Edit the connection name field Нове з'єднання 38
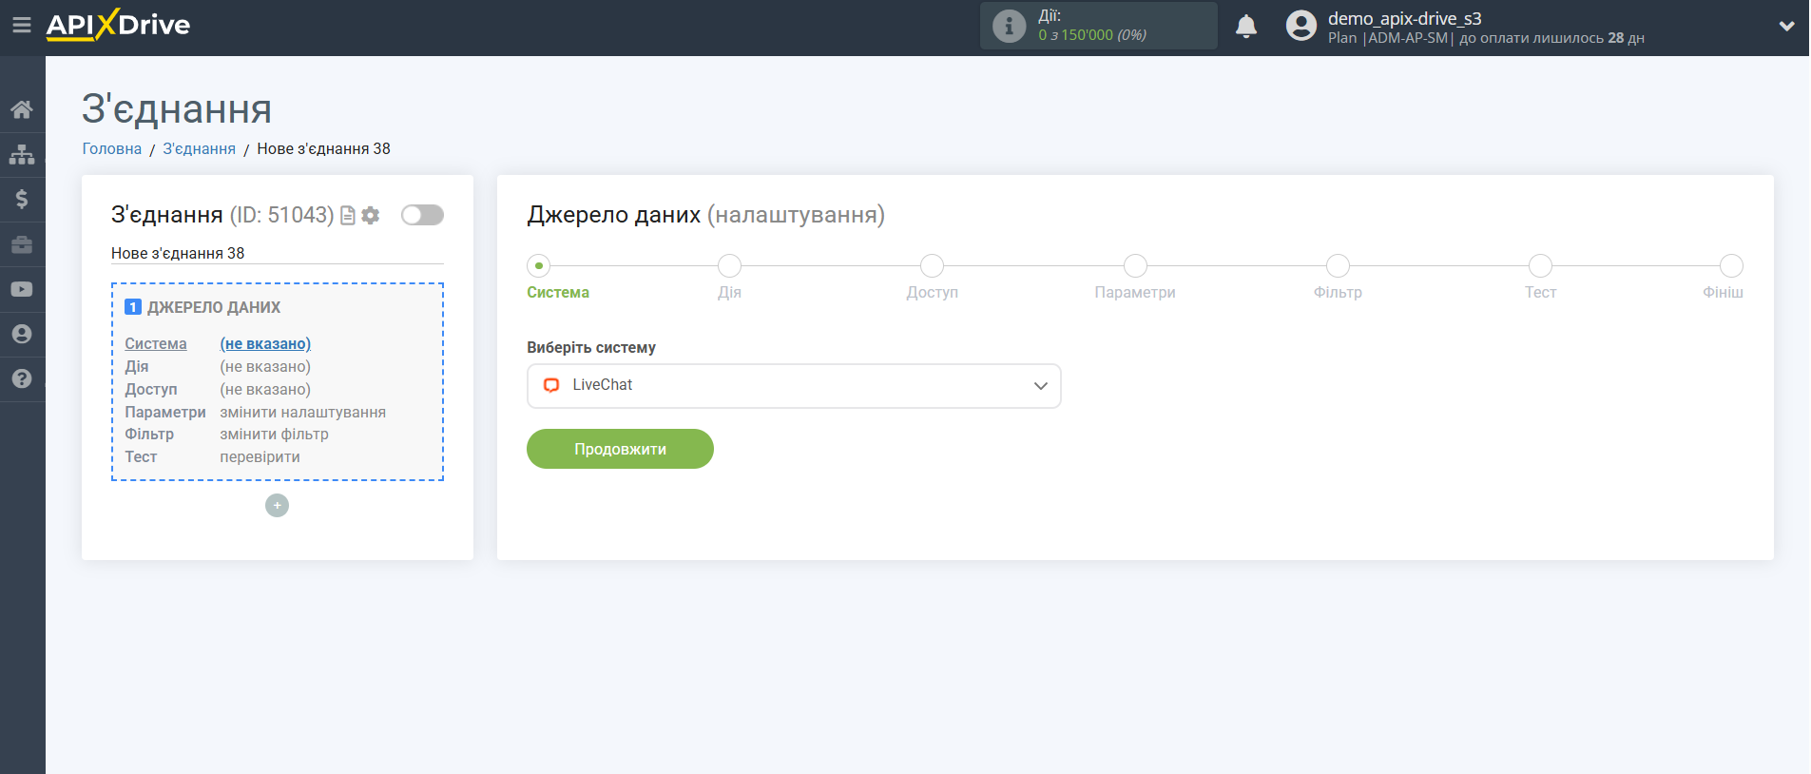The height and width of the screenshot is (774, 1811). [x=277, y=253]
